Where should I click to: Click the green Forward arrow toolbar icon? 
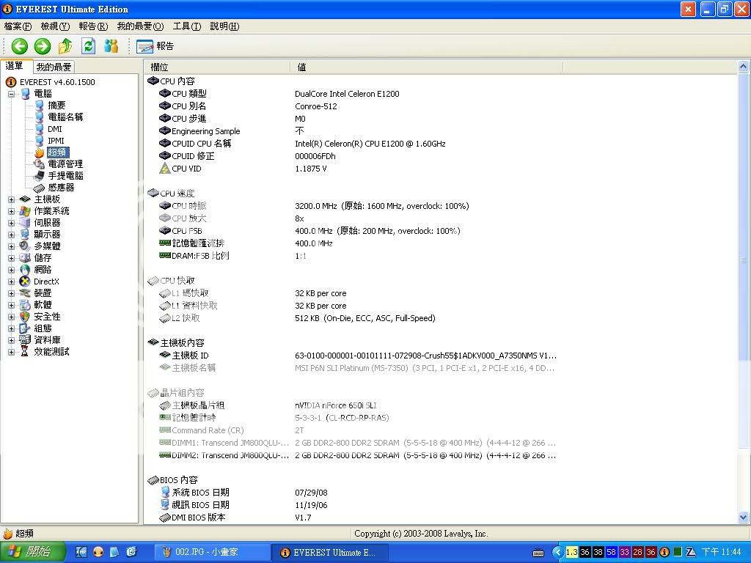[42, 46]
